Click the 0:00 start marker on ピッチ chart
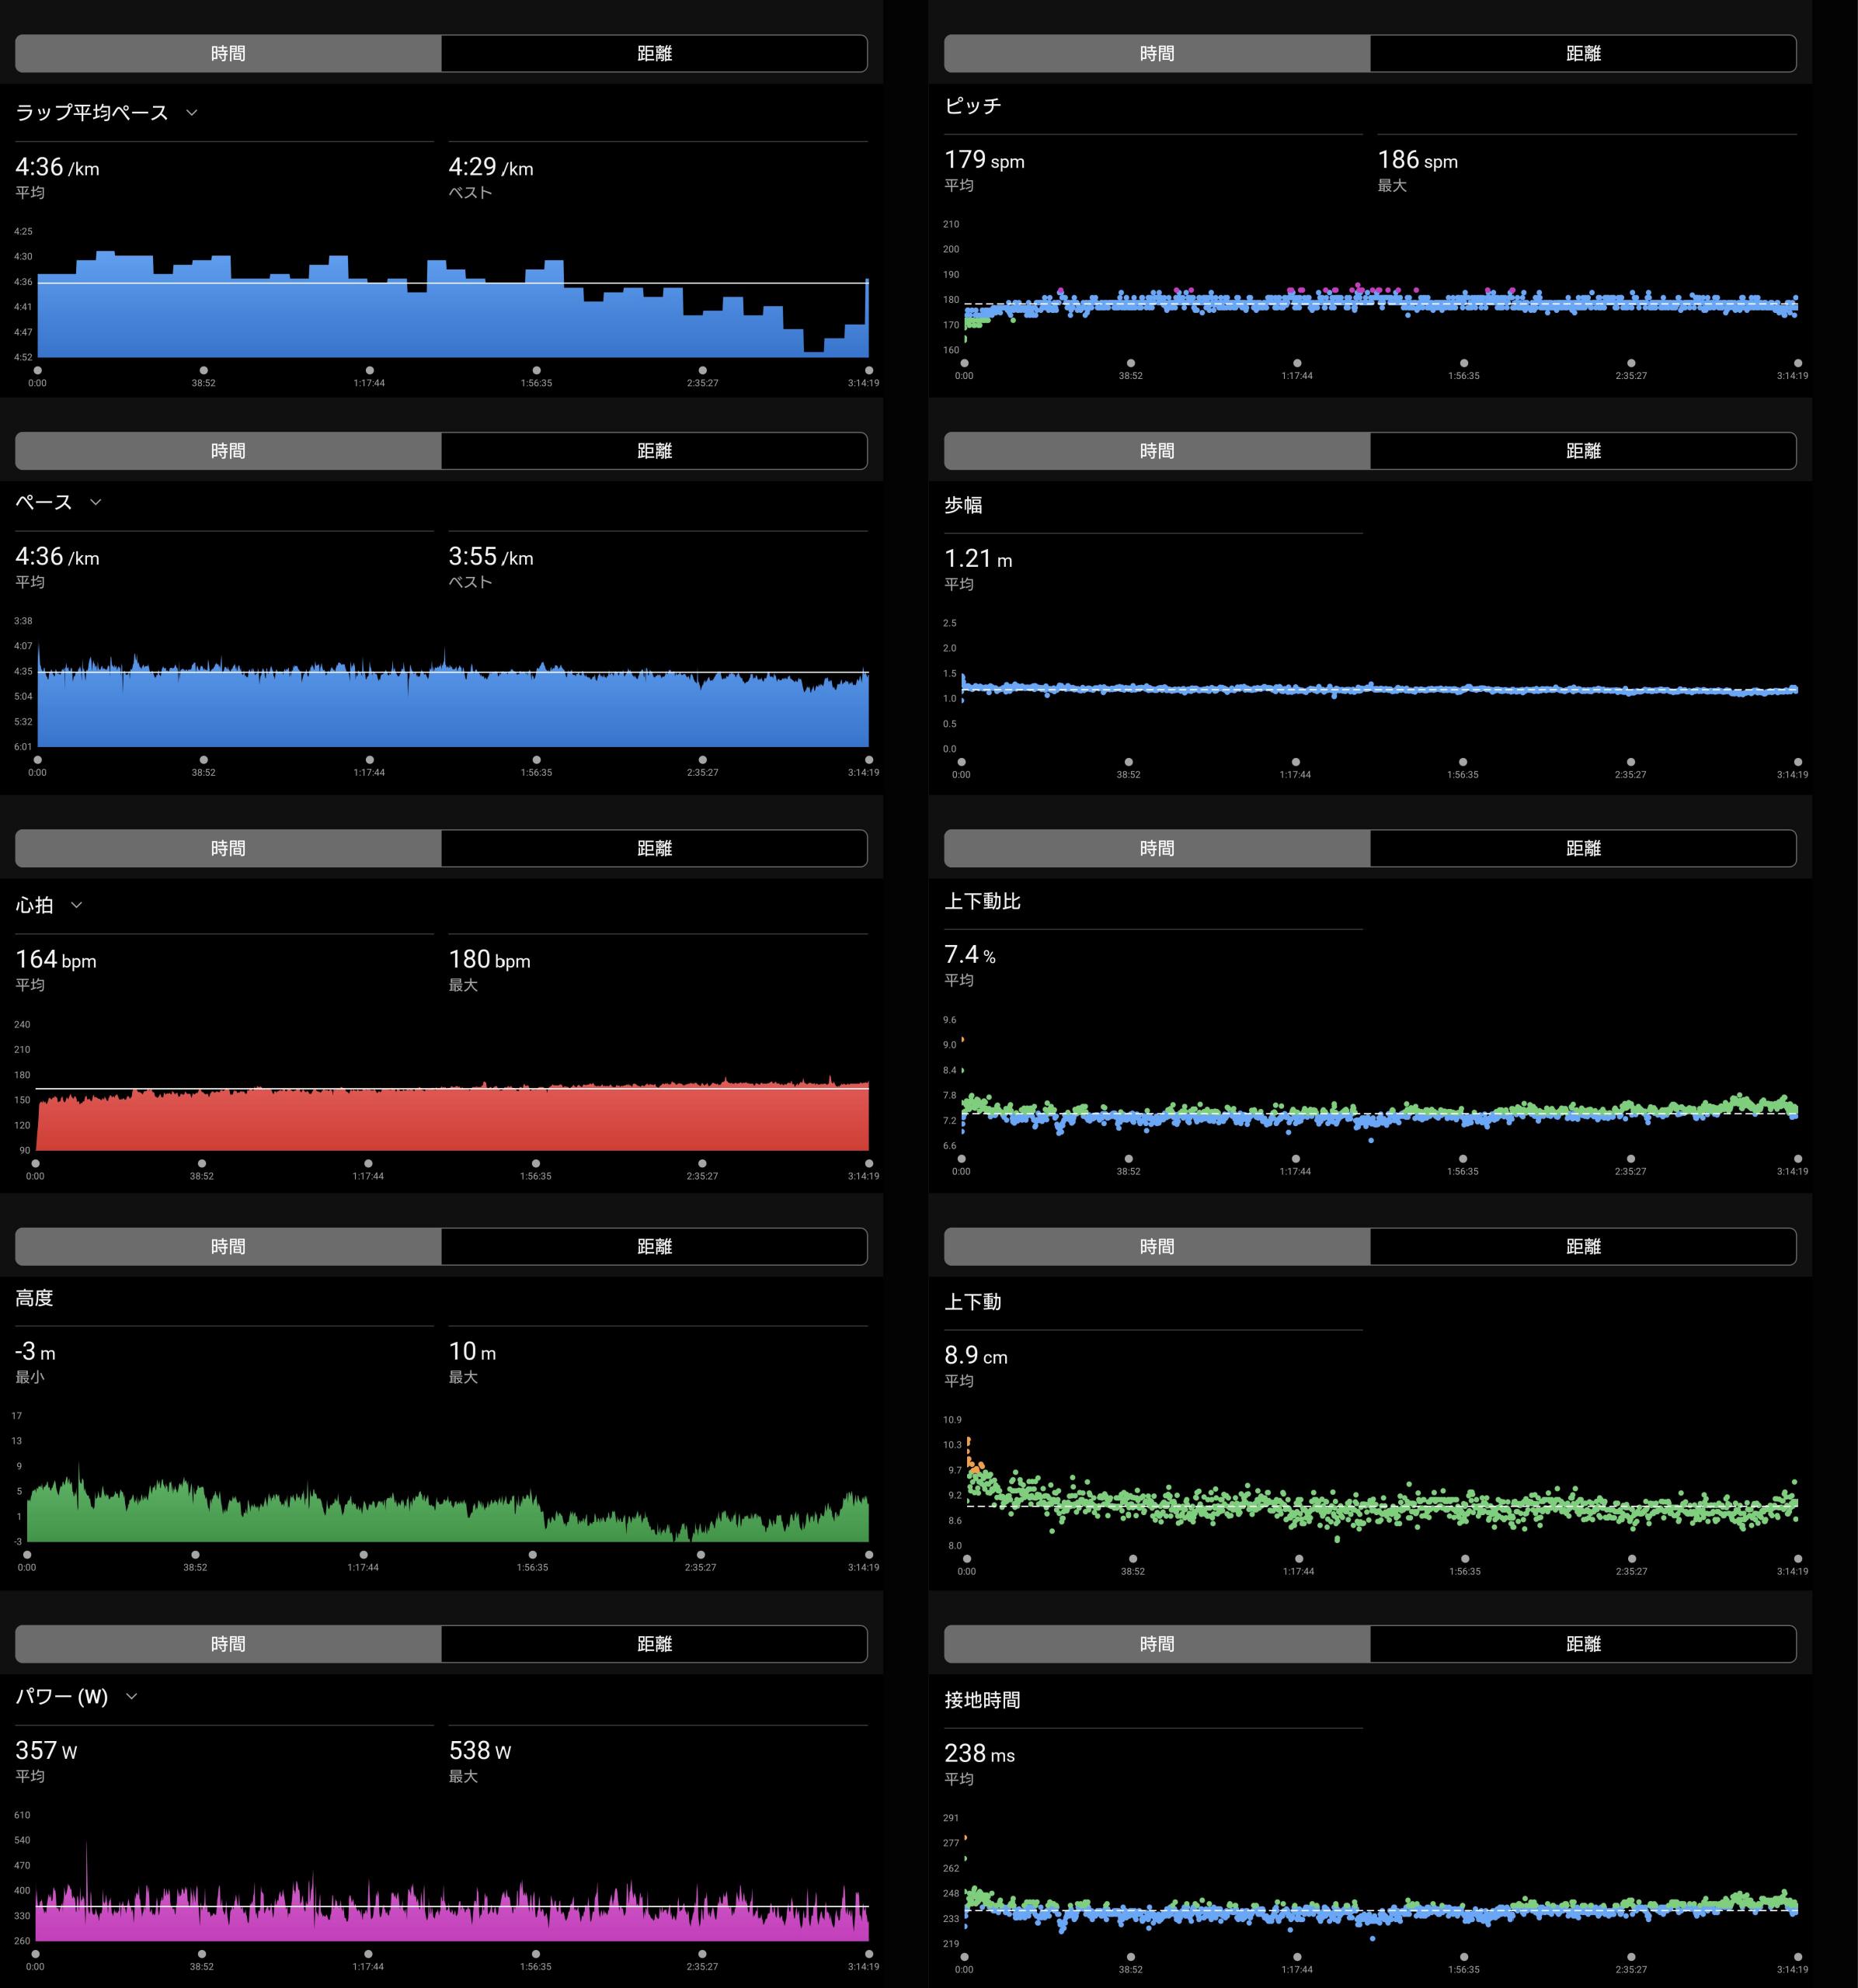 click(x=964, y=363)
